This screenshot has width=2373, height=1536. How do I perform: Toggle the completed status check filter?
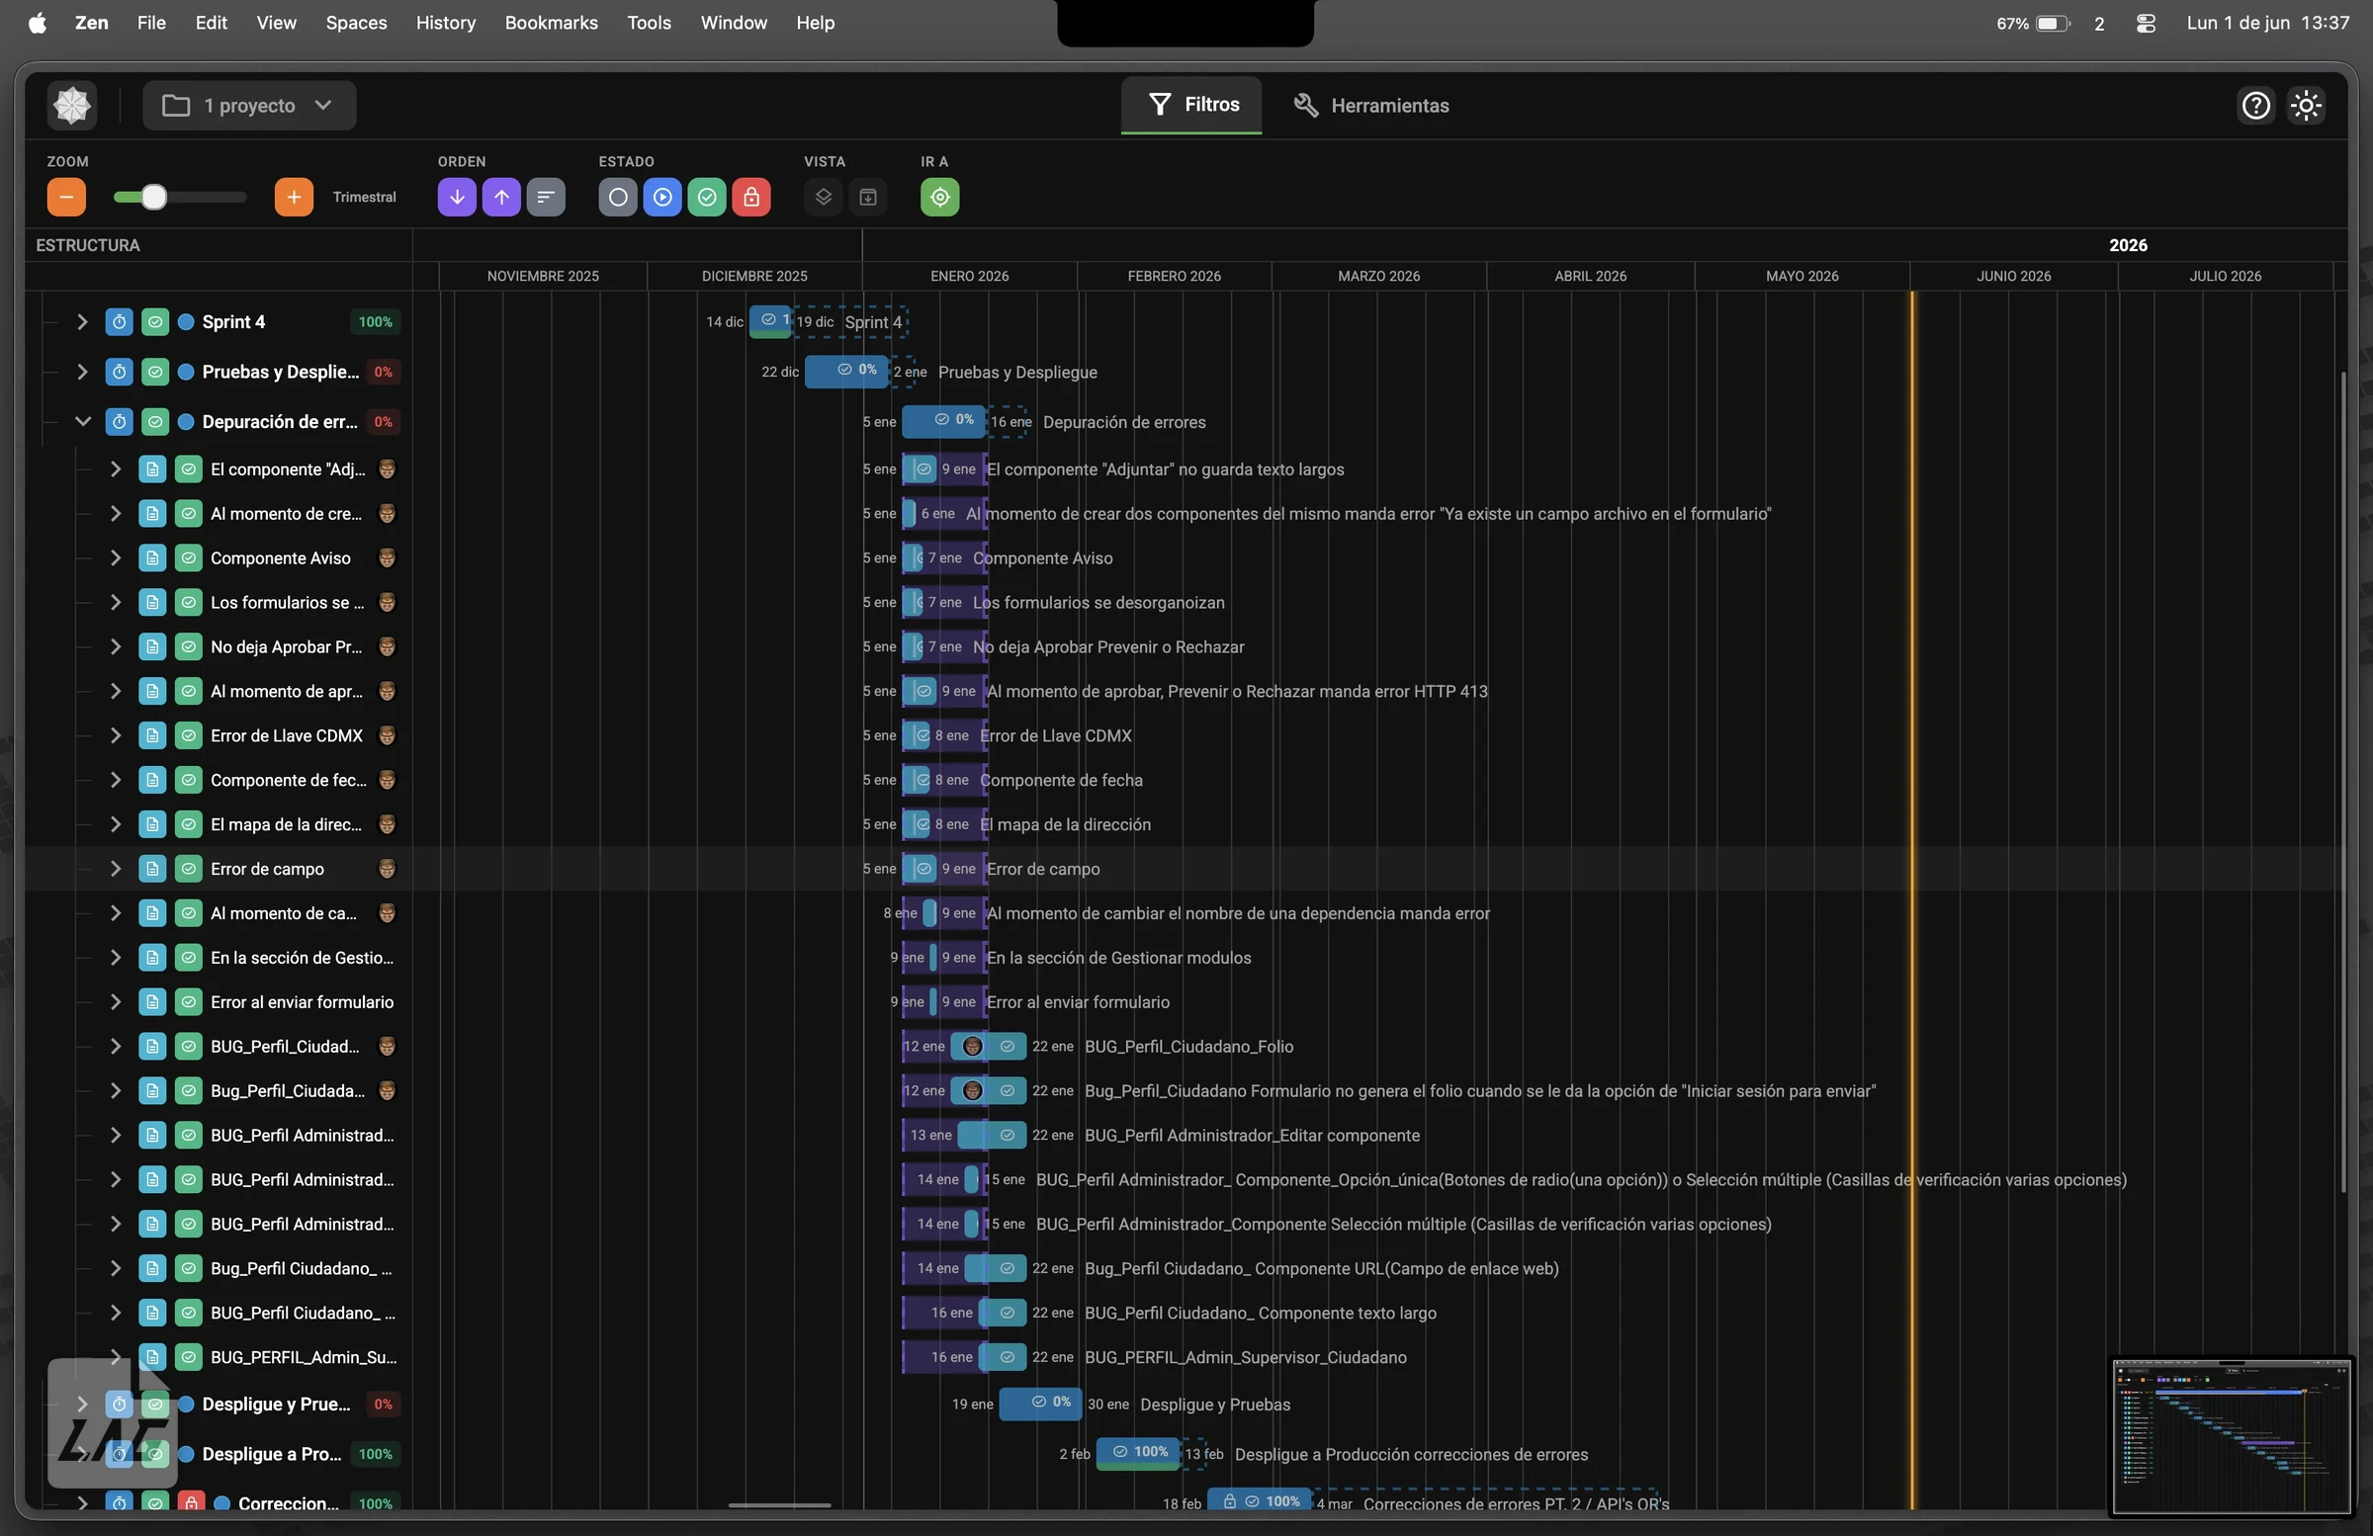point(707,198)
